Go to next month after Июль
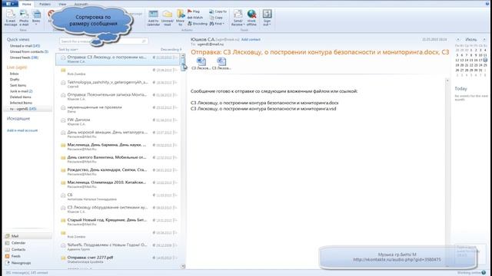The height and width of the screenshot is (276, 492). 484,39
